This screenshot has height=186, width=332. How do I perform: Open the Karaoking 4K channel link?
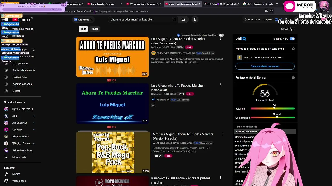pyautogui.click(x=163, y=100)
